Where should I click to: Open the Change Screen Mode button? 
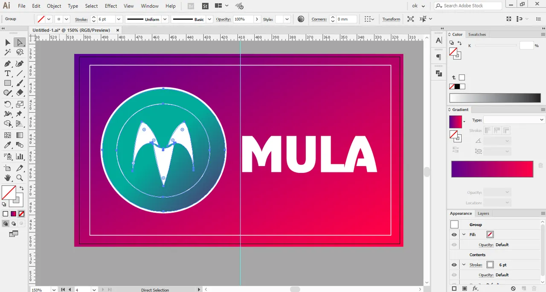[14, 234]
